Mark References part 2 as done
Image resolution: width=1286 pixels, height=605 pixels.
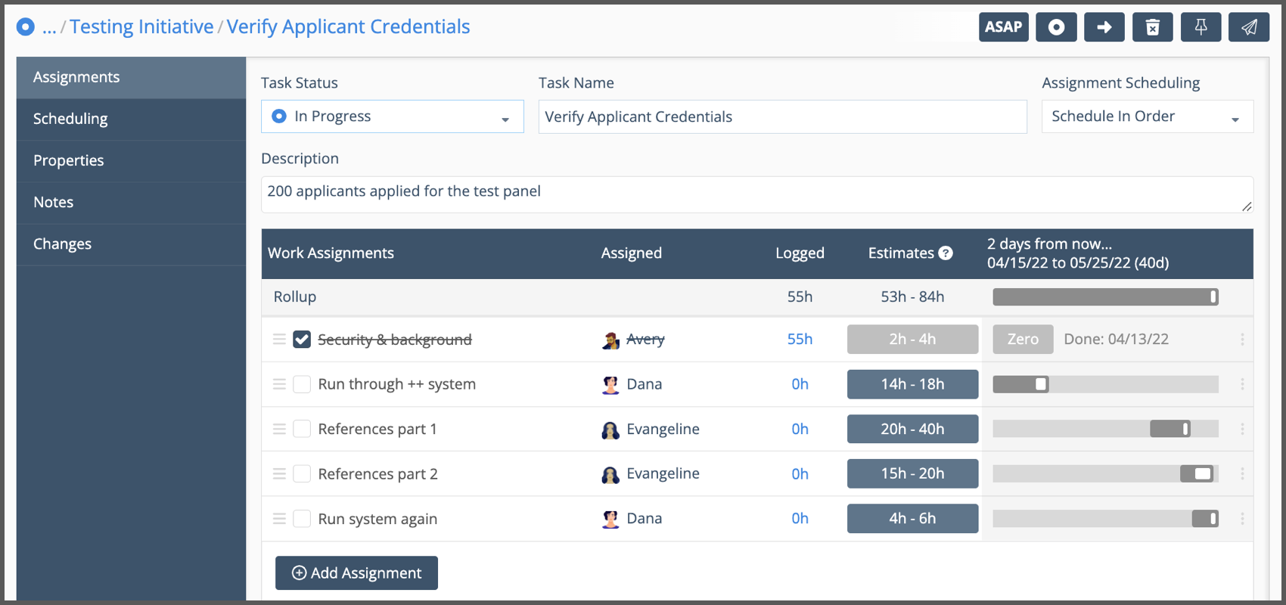[302, 474]
